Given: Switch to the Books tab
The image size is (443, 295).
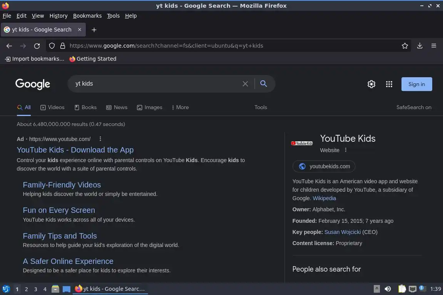Looking at the screenshot, I should tap(86, 107).
